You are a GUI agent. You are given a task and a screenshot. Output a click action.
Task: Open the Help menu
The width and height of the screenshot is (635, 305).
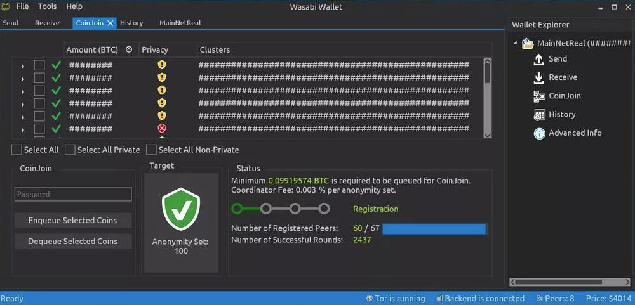click(x=74, y=6)
